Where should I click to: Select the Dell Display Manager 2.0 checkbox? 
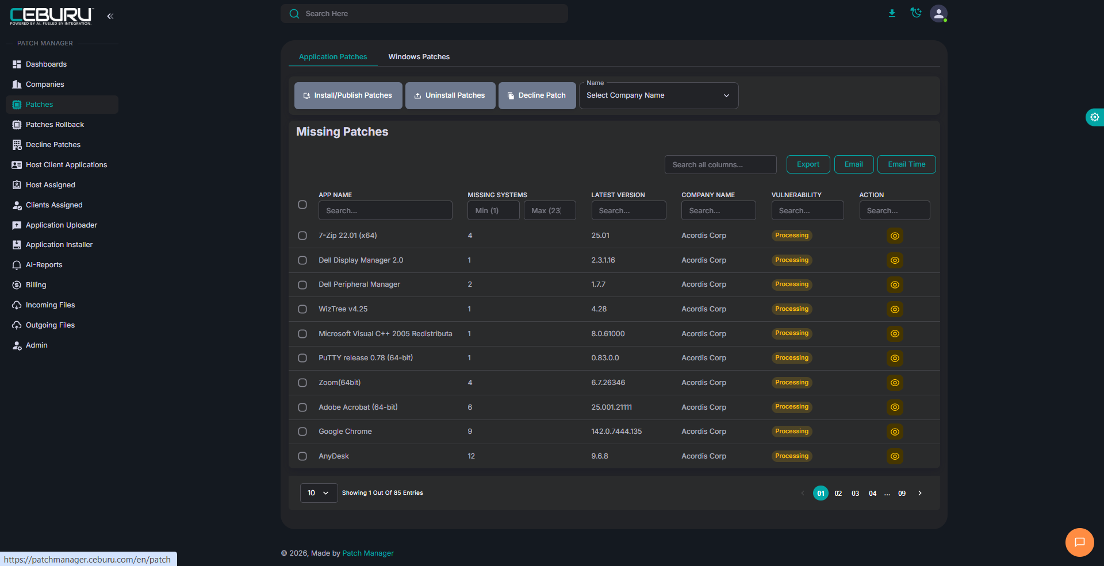coord(302,260)
